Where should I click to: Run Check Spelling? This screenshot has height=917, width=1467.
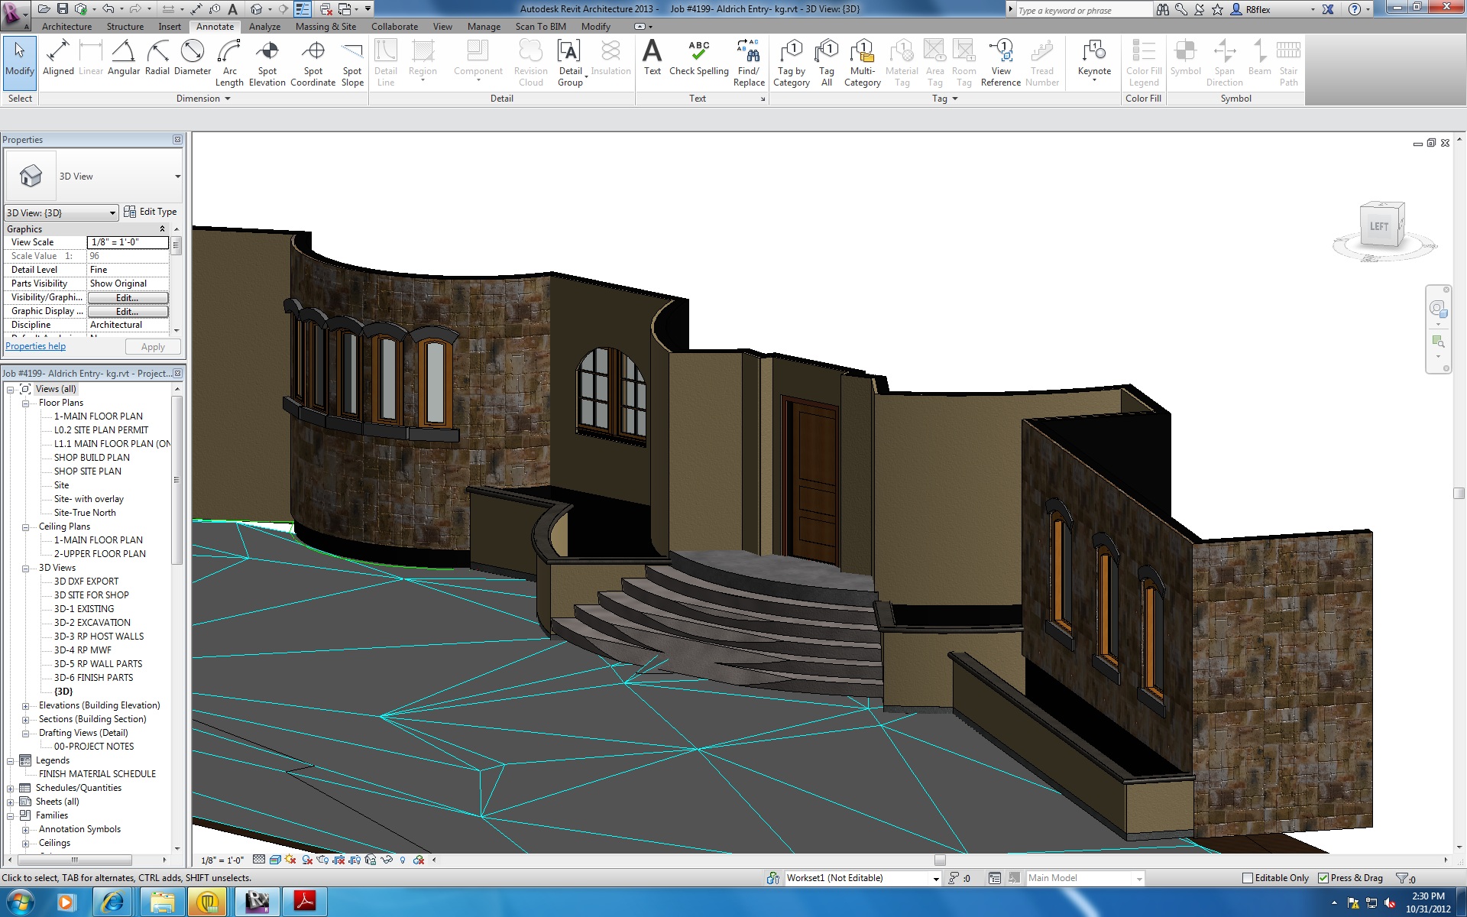click(698, 59)
